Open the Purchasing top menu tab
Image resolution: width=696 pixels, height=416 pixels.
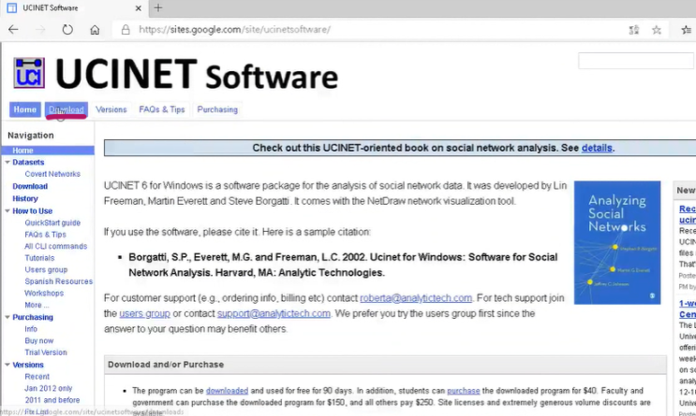(217, 109)
